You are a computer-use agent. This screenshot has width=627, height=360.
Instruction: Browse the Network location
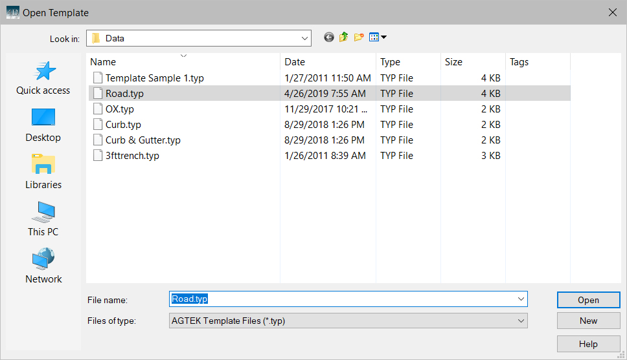43,267
